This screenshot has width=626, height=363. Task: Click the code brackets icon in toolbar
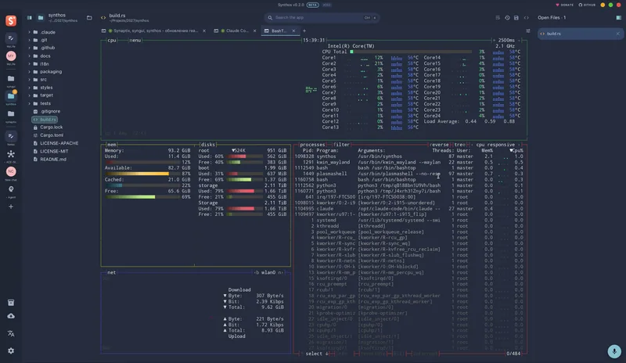coord(526,17)
